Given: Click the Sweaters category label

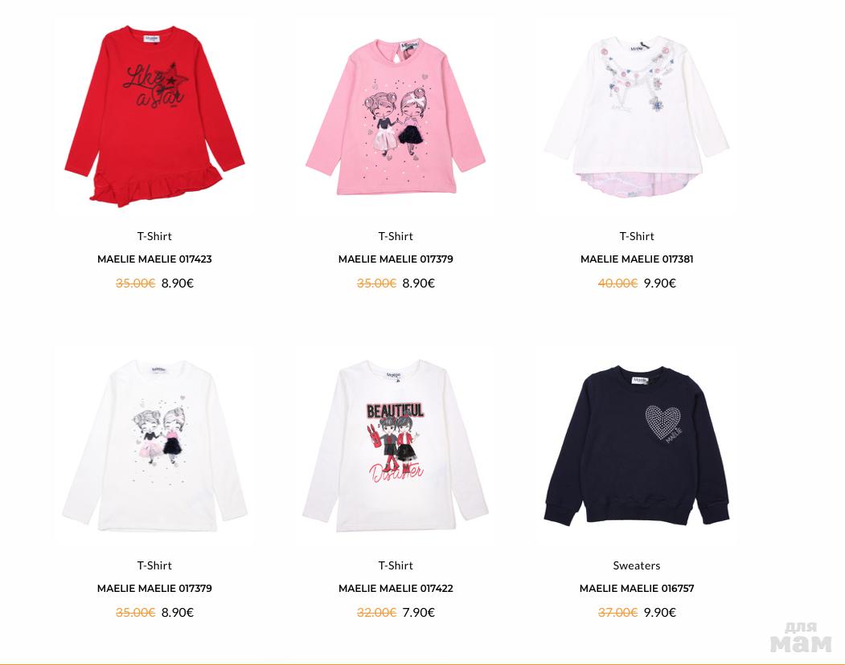Looking at the screenshot, I should pyautogui.click(x=637, y=565).
